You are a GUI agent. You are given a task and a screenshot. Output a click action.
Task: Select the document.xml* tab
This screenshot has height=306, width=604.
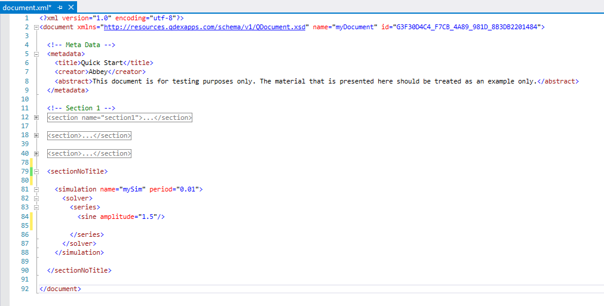(27, 7)
